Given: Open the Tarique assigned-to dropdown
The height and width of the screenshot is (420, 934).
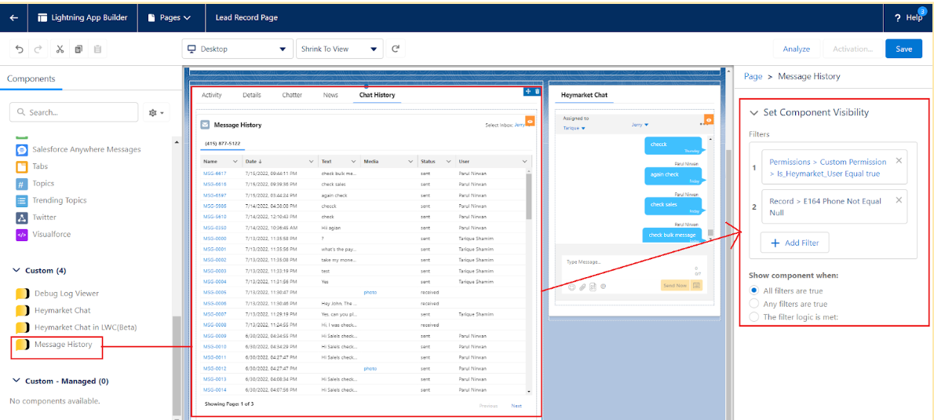Looking at the screenshot, I should [x=575, y=128].
